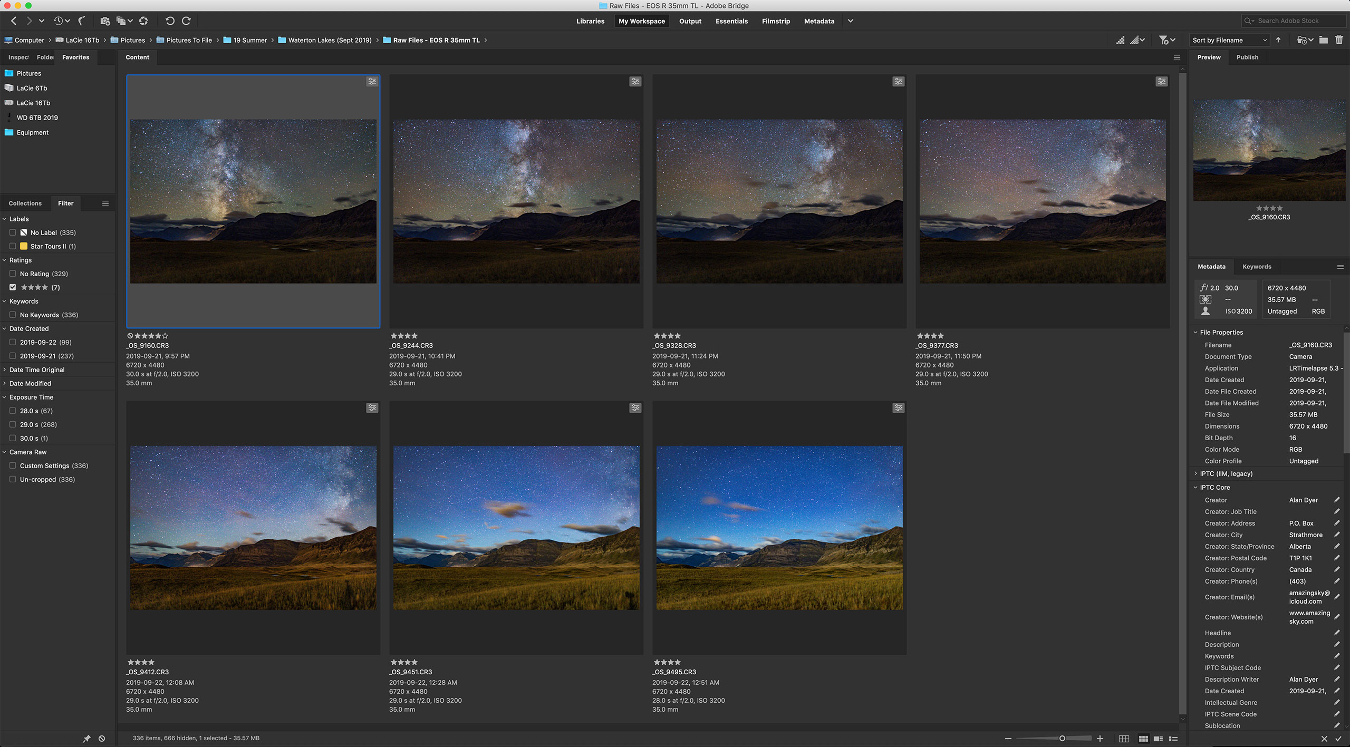
Task: Open LaCie 6Tb in Favorites
Action: point(32,88)
